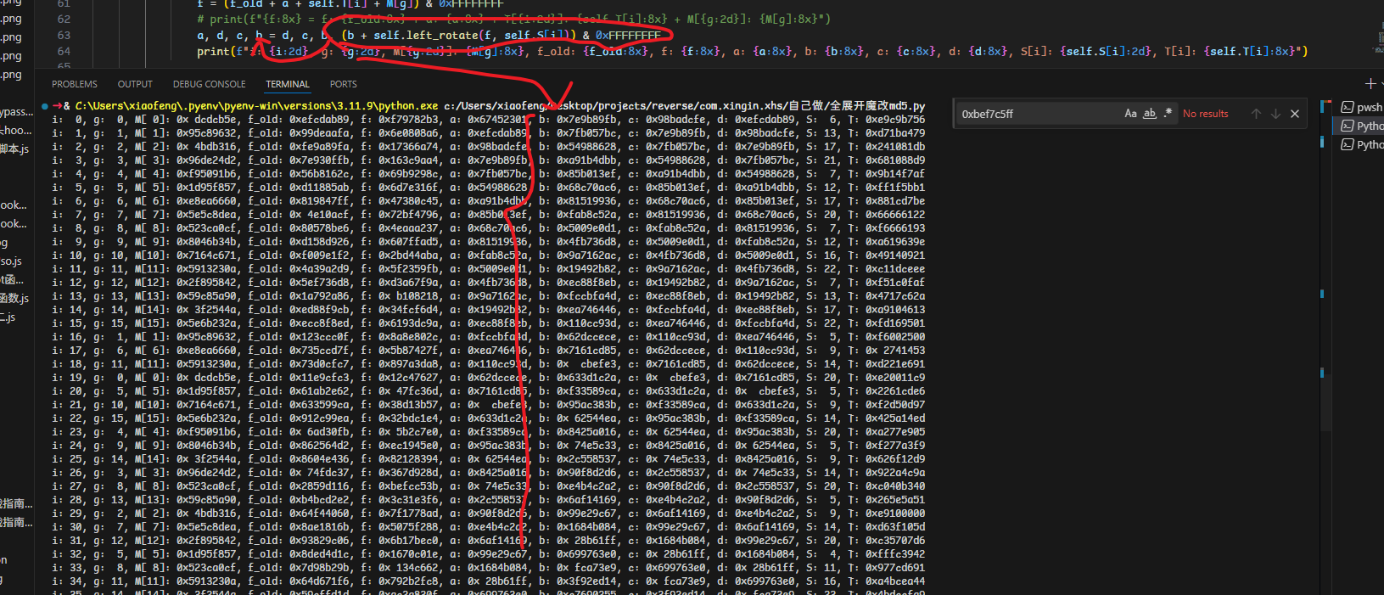Image resolution: width=1384 pixels, height=595 pixels.
Task: Create a new terminal with plus icon
Action: click(x=1370, y=83)
